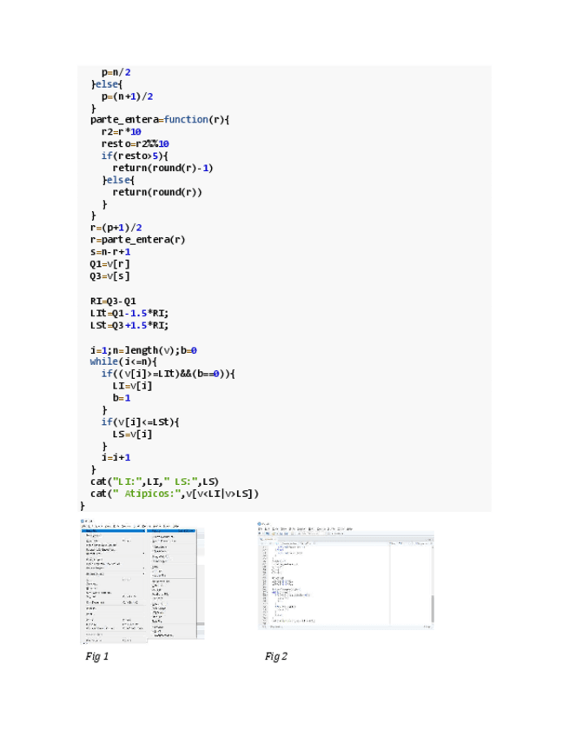569x737 pixels.
Task: Click the line "parte_entera=function(r){"
Action: pyautogui.click(x=159, y=119)
